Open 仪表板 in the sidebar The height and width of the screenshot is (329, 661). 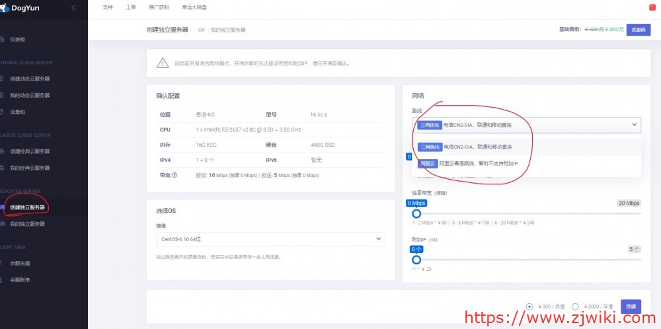coord(18,39)
